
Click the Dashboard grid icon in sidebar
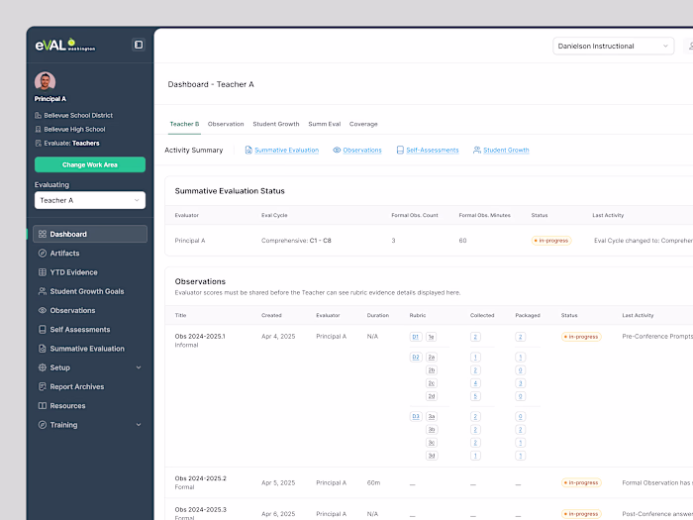[x=43, y=234]
